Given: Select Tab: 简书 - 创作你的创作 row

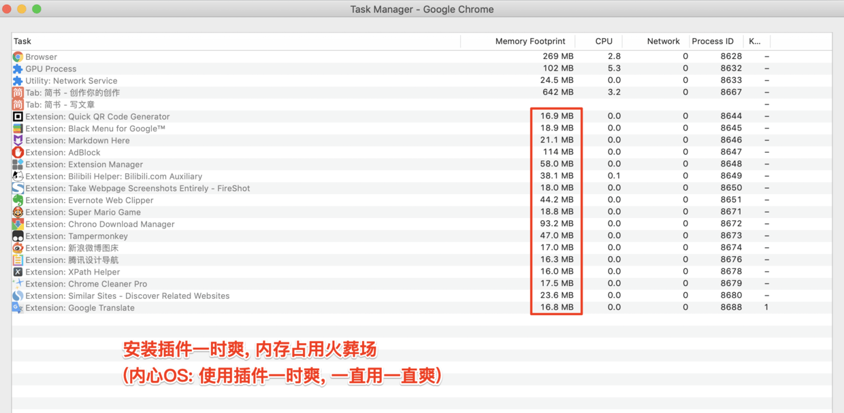Looking at the screenshot, I should pos(422,92).
